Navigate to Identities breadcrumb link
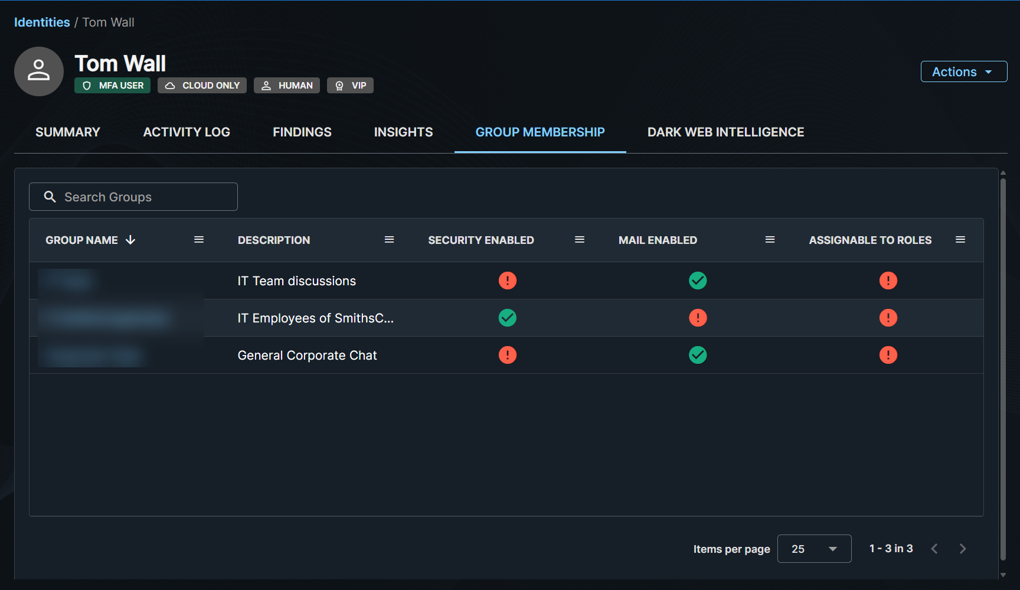Viewport: 1020px width, 590px height. 42,22
